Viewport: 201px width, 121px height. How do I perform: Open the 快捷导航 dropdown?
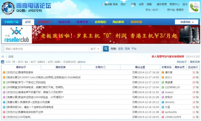point(186,22)
